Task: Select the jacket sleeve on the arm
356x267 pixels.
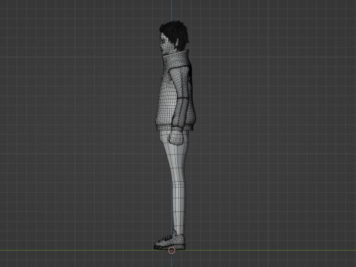Action: pyautogui.click(x=179, y=99)
